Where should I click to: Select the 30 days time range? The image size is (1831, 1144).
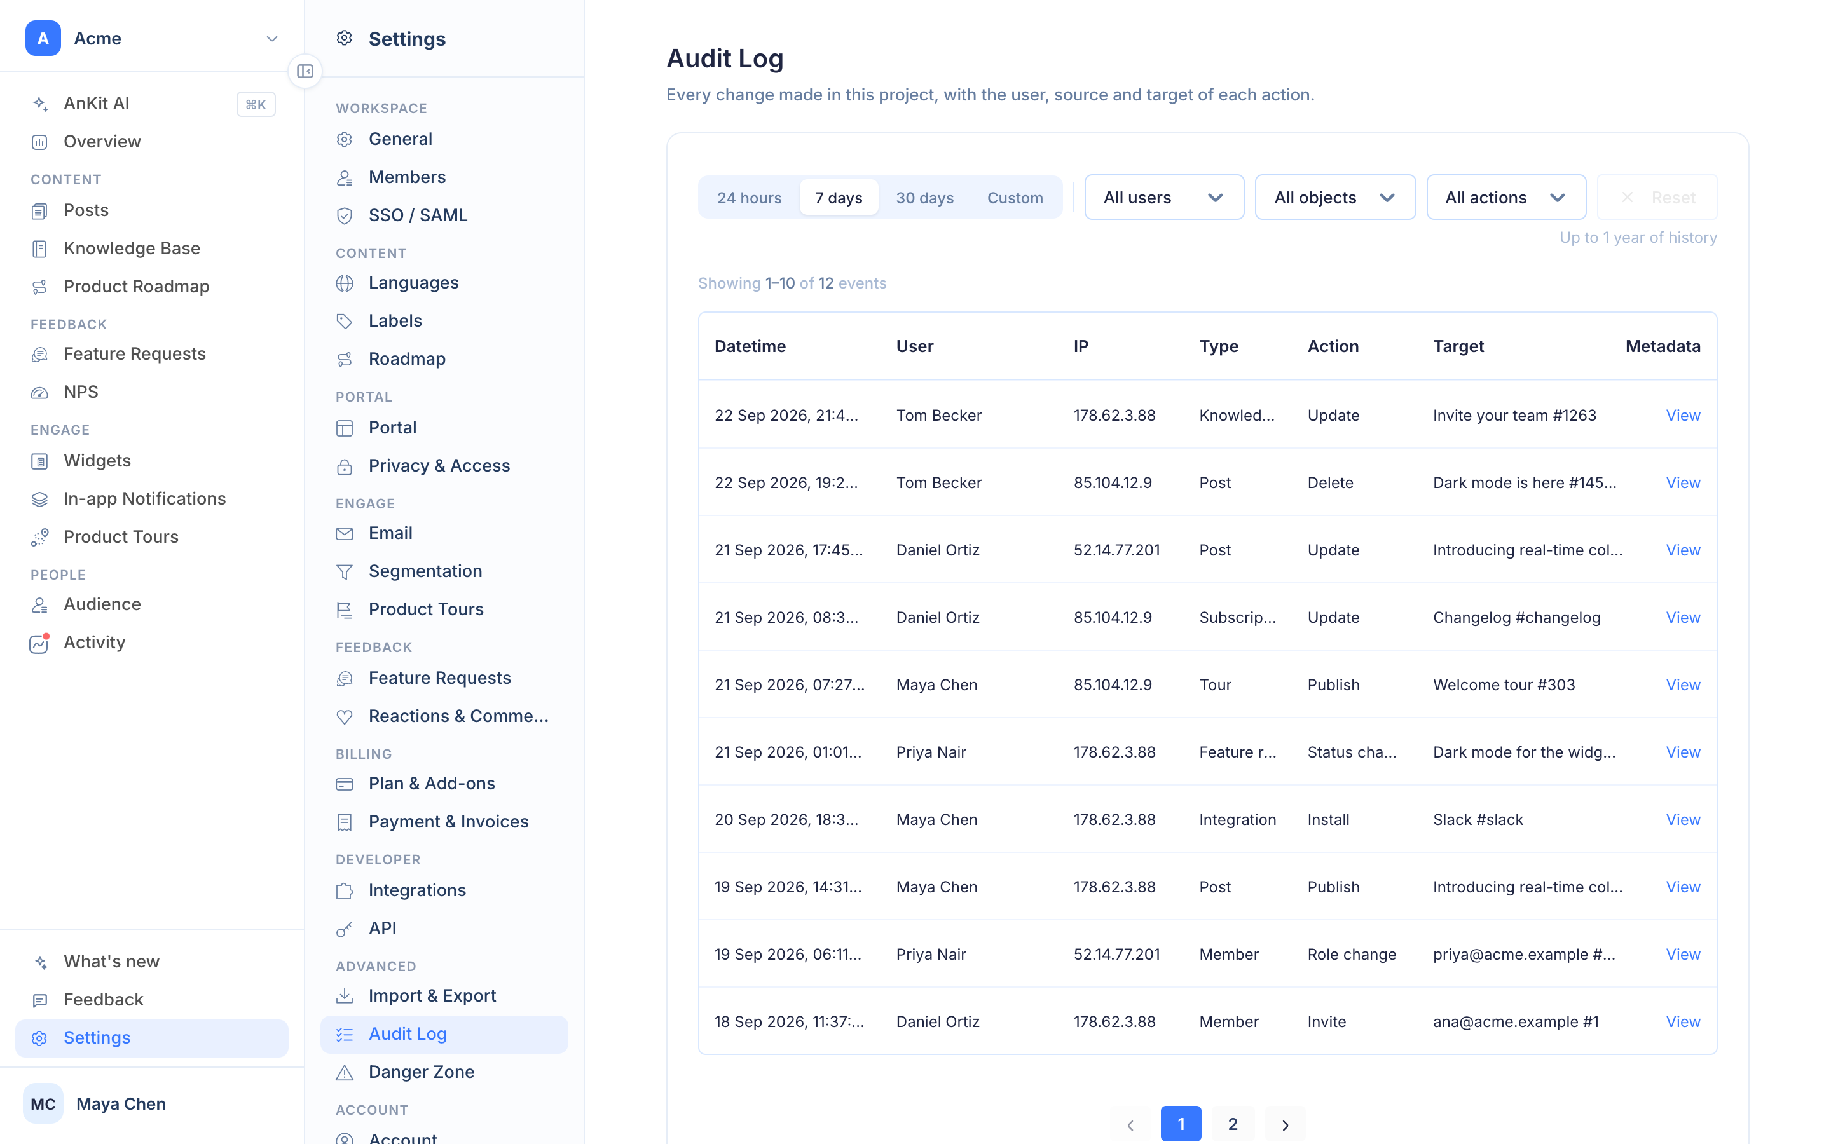[924, 198]
